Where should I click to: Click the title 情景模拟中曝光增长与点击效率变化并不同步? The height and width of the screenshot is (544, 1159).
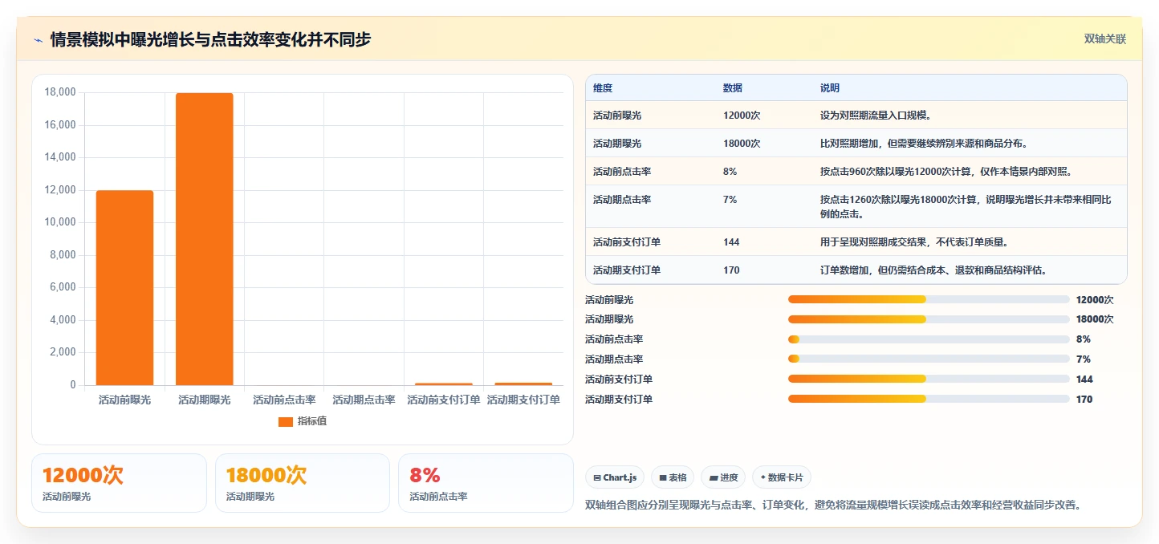[x=210, y=39]
